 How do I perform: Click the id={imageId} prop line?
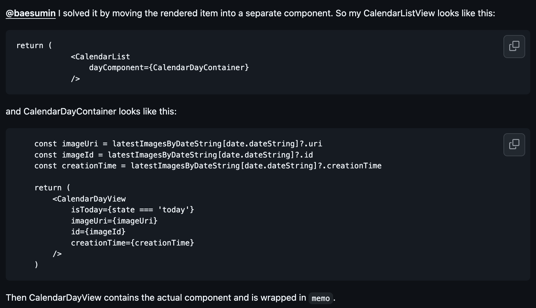pos(98,232)
